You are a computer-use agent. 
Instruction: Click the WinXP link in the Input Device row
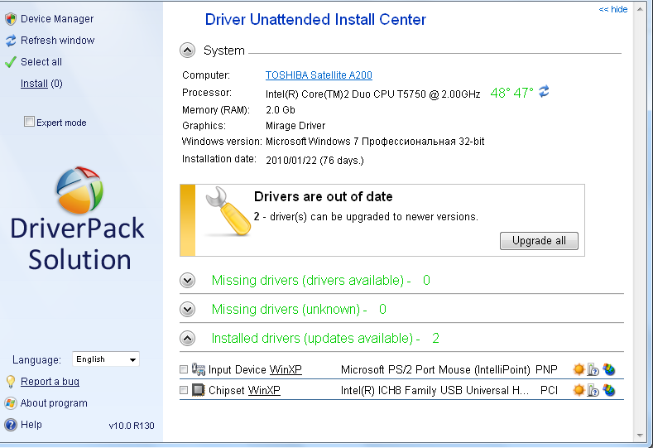[x=286, y=369]
